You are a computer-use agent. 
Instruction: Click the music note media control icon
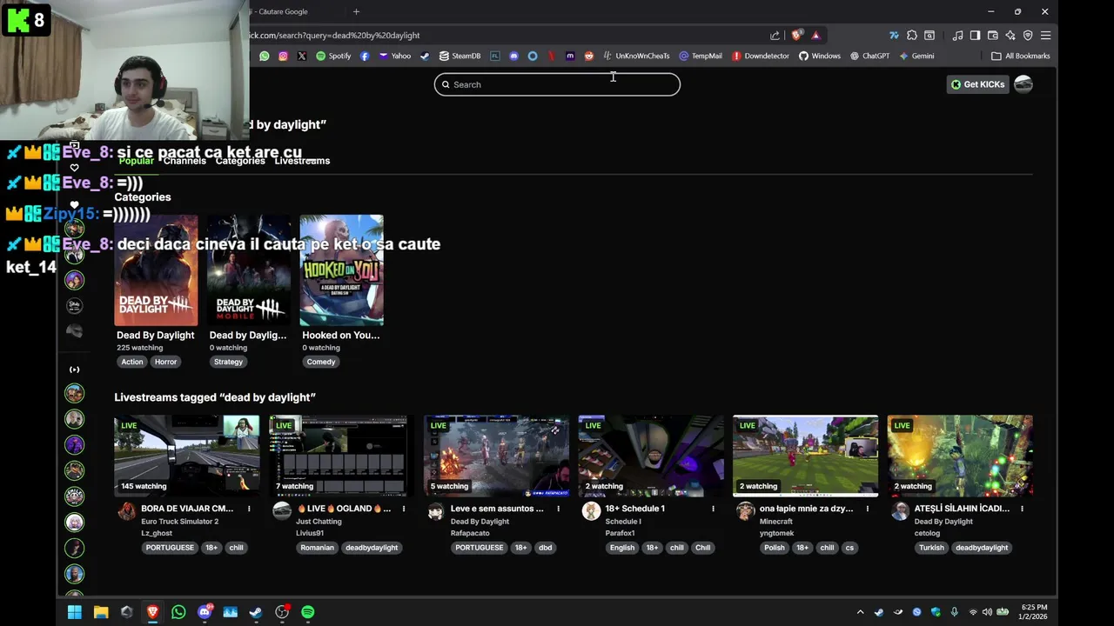pyautogui.click(x=957, y=36)
